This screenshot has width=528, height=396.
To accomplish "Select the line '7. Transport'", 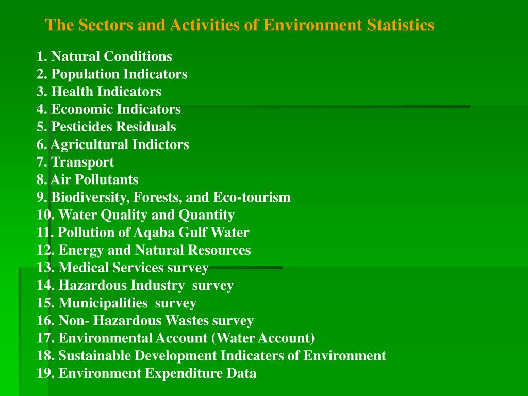I will coord(75,162).
